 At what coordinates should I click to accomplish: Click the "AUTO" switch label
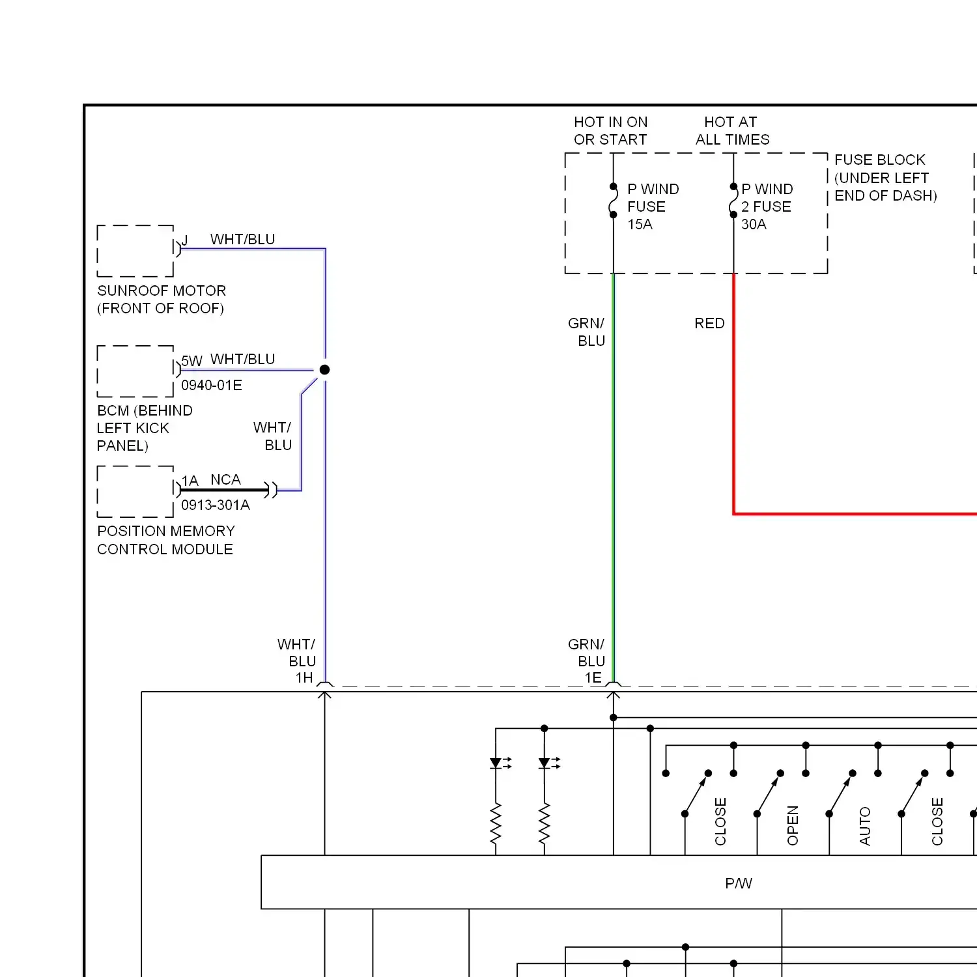pos(865,827)
